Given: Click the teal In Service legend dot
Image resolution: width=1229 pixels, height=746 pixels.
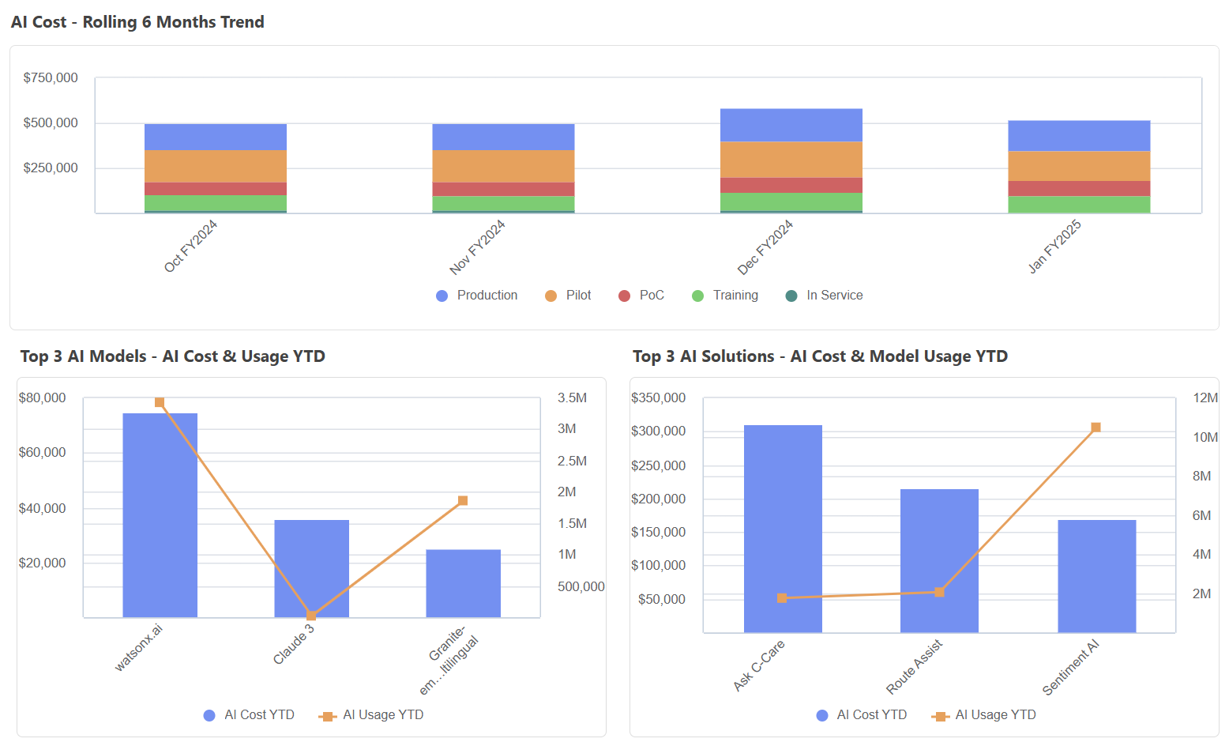Looking at the screenshot, I should [x=791, y=296].
